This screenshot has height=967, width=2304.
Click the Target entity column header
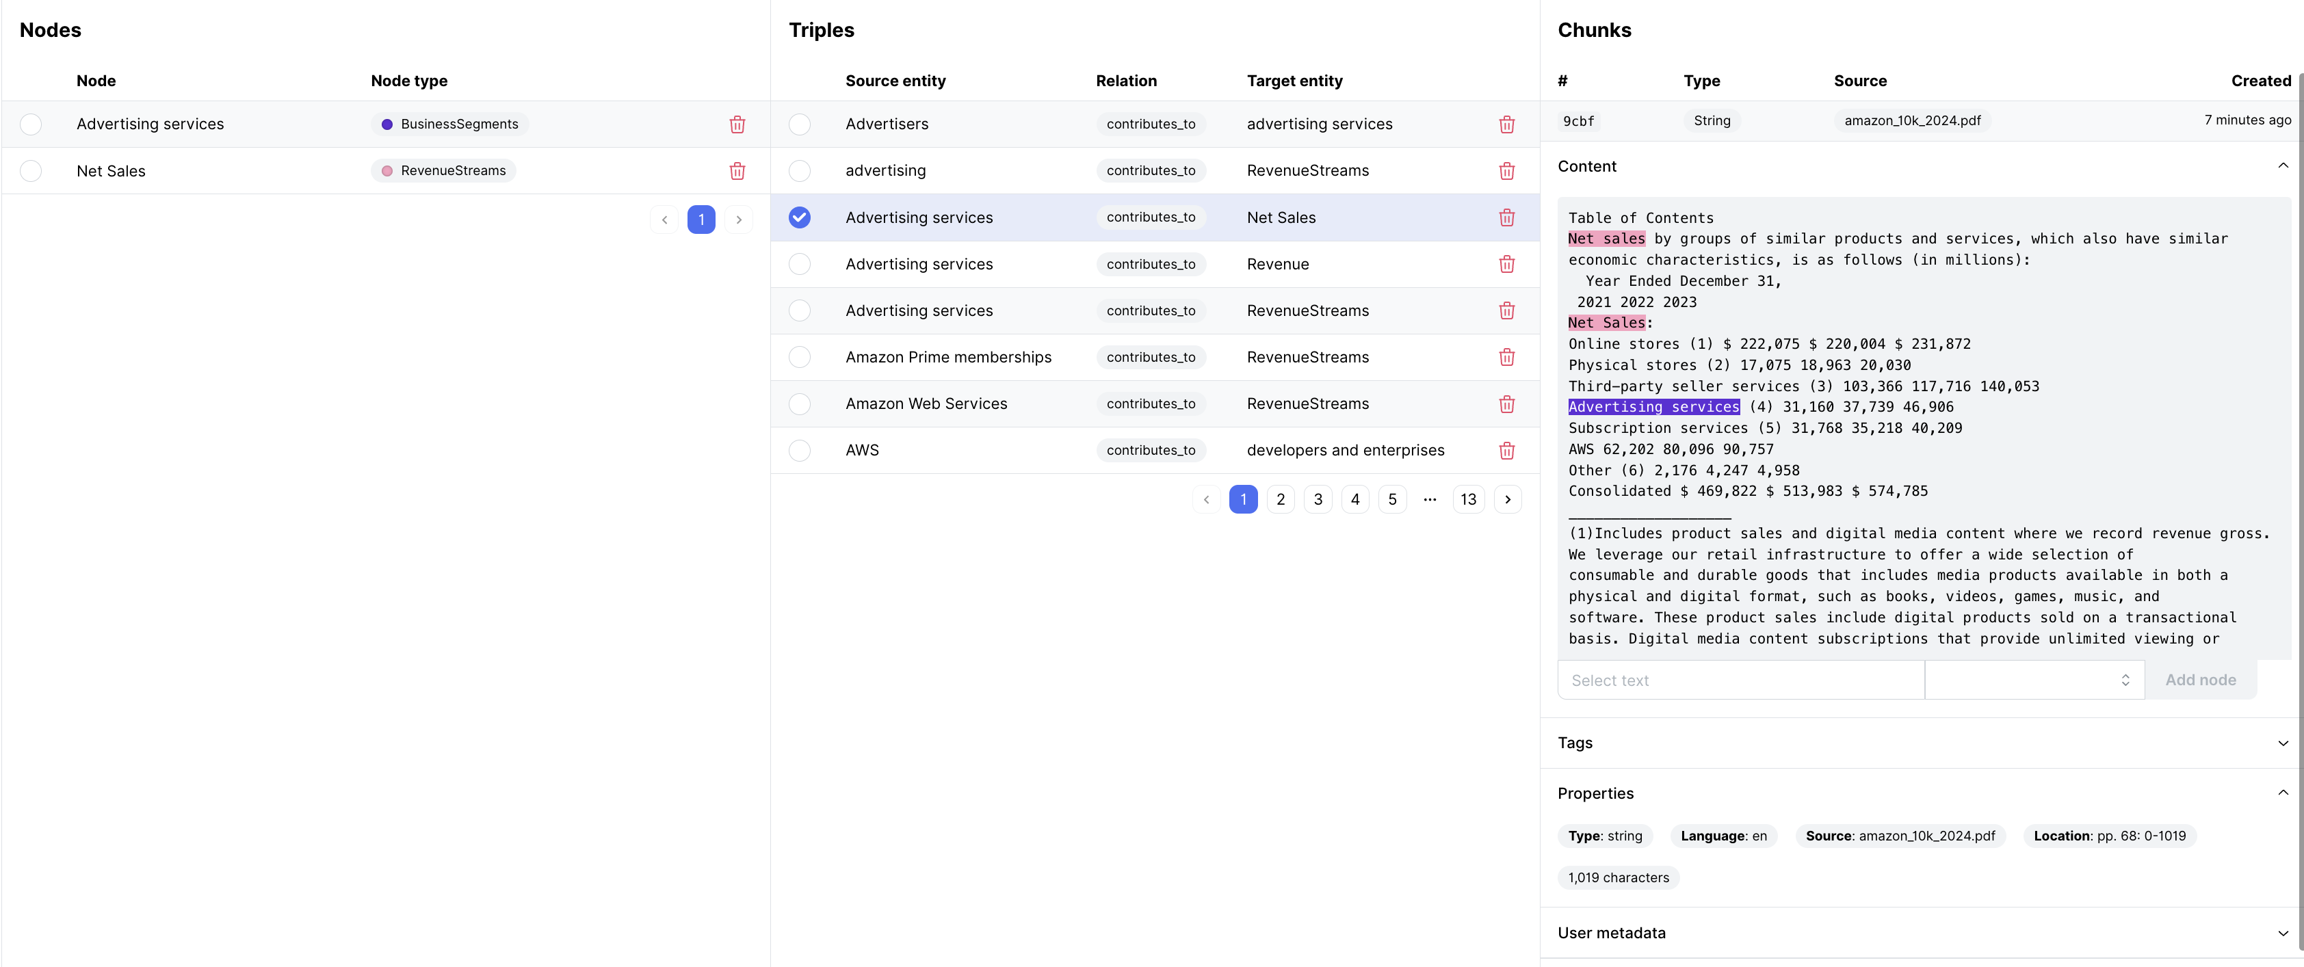(1294, 81)
